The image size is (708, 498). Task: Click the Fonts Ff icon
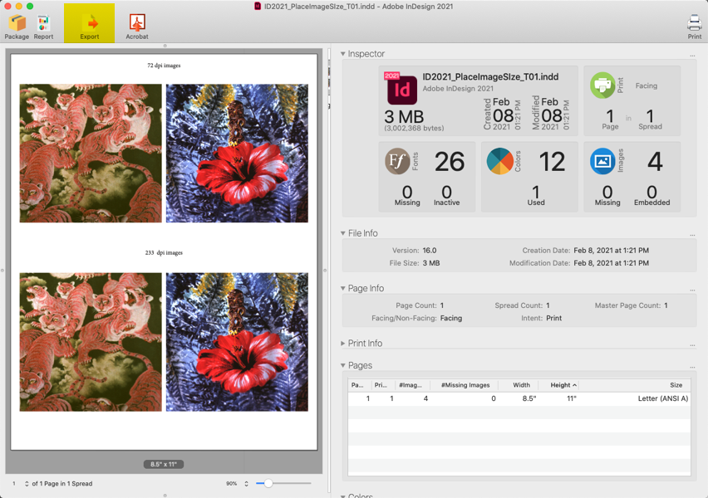397,161
